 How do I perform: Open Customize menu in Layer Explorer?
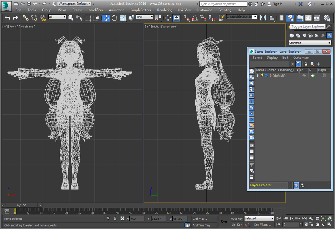301,58
